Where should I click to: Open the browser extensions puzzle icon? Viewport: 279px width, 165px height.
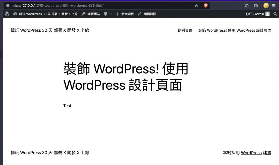point(247,5)
